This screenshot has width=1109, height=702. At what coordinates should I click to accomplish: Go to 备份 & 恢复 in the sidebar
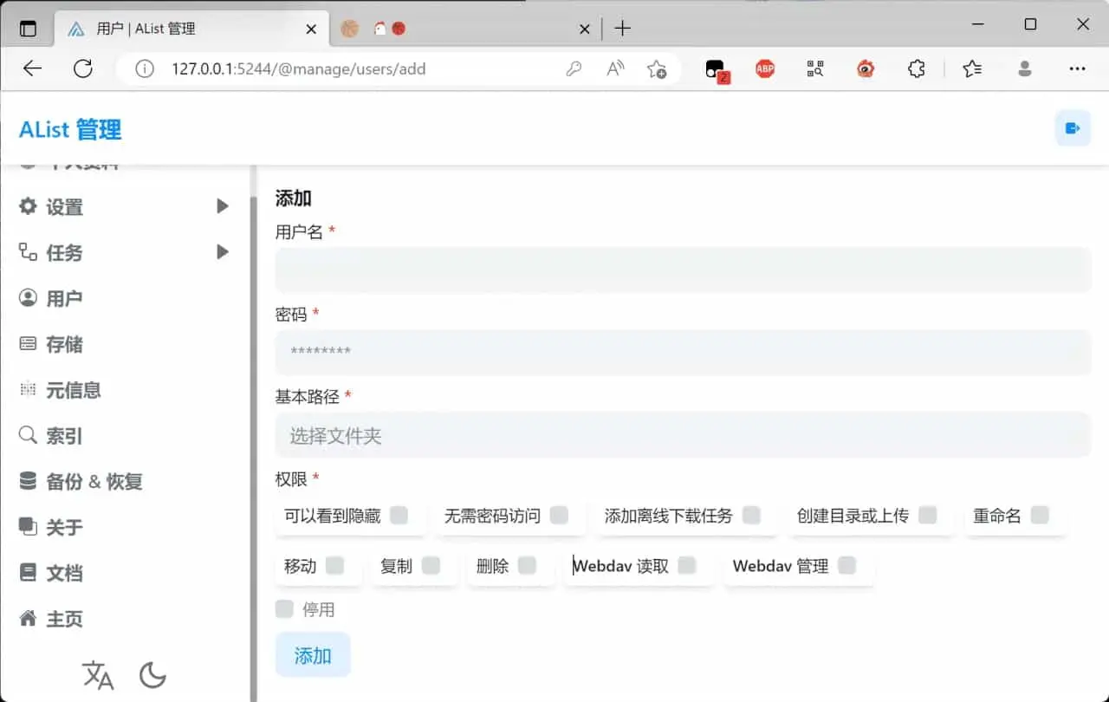coord(94,482)
